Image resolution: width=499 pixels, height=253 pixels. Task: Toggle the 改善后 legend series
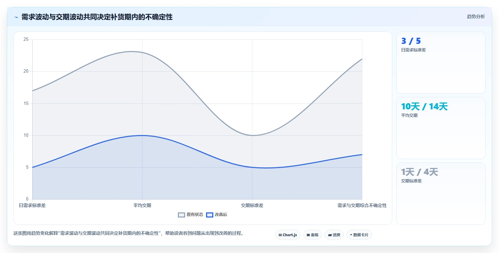pos(217,215)
